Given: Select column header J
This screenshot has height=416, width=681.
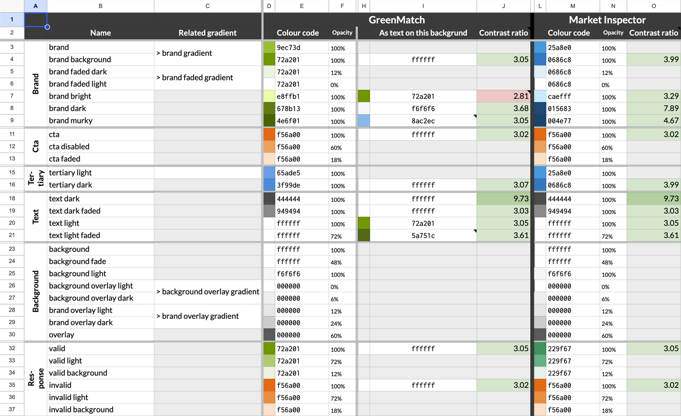Looking at the screenshot, I should pyautogui.click(x=503, y=6).
